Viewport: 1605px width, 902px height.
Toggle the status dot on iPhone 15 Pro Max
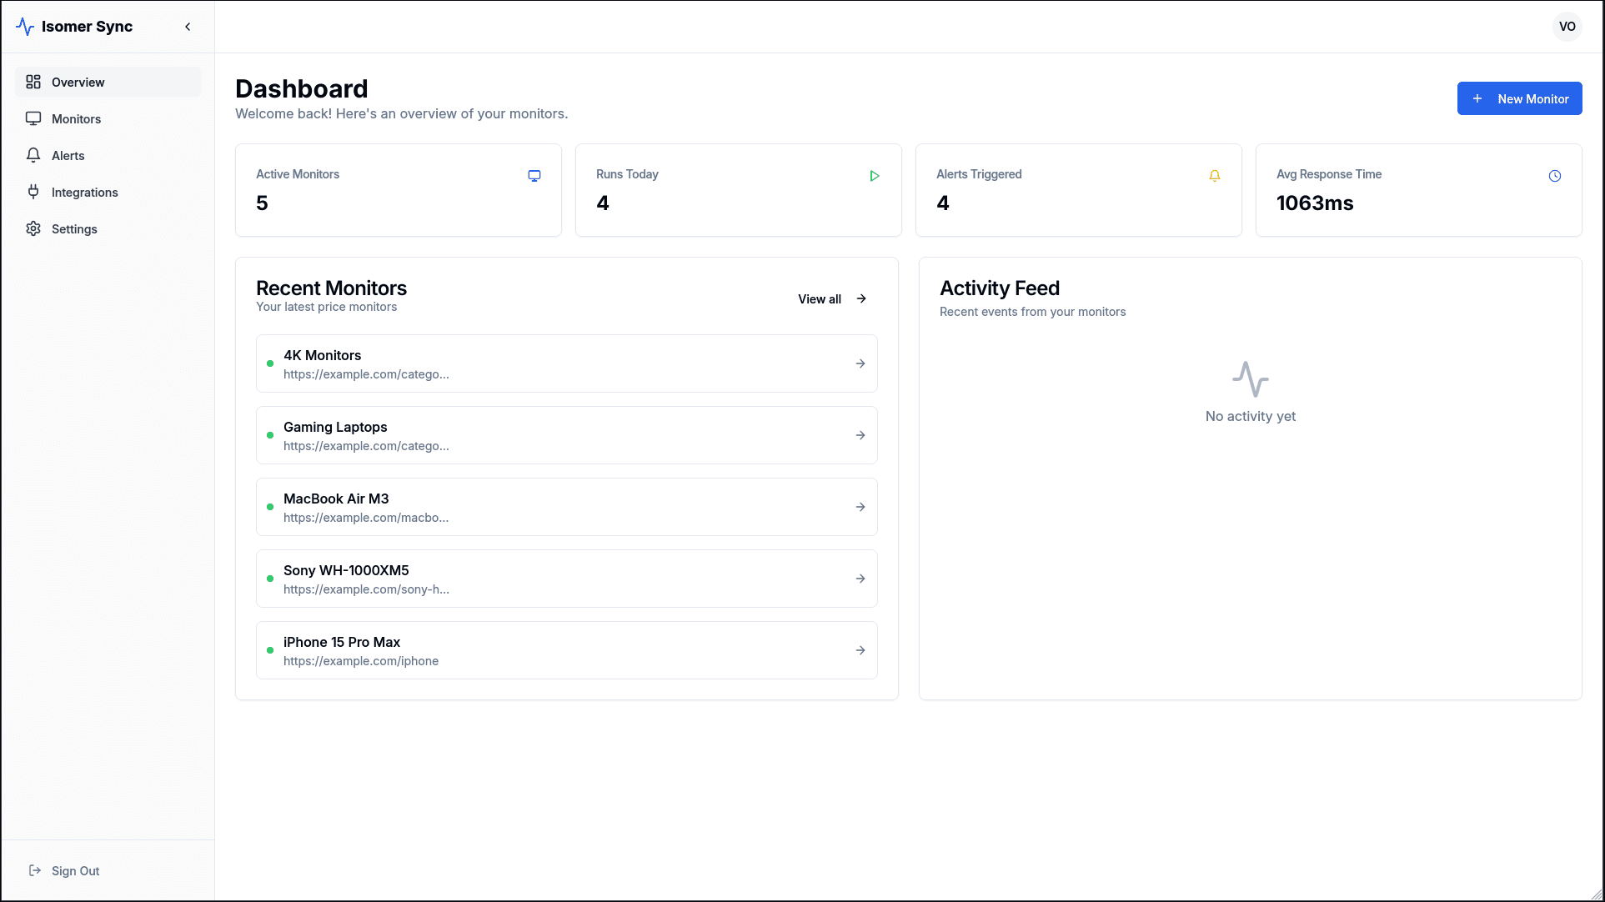[x=269, y=650]
